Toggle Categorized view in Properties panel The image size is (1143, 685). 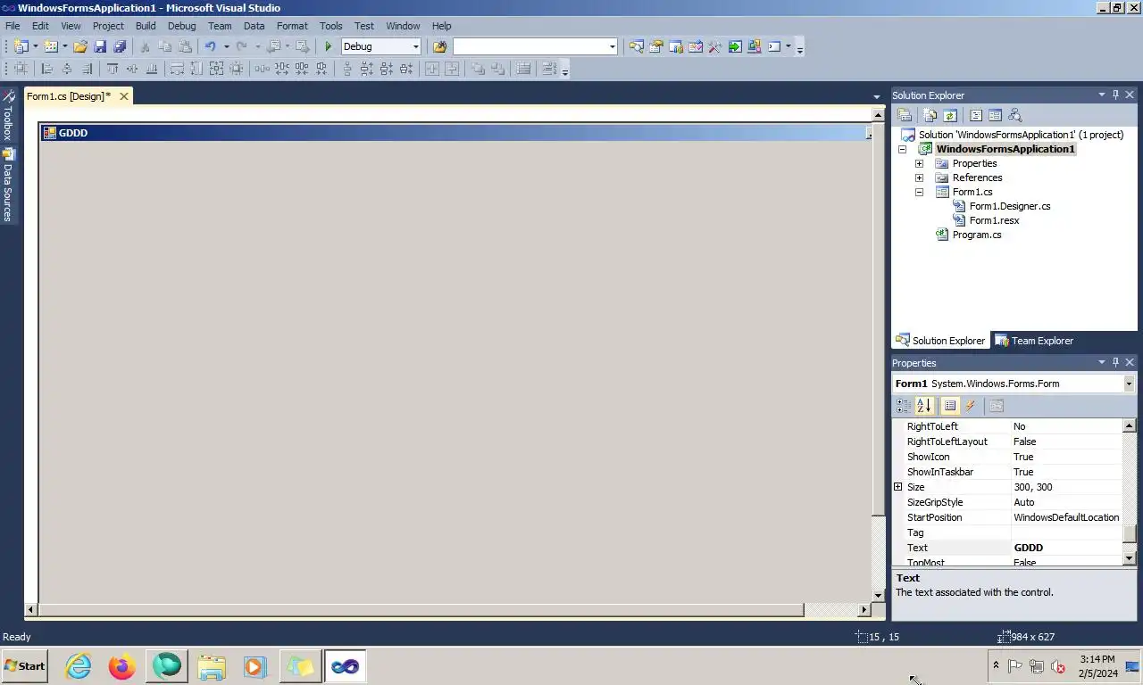click(x=904, y=406)
